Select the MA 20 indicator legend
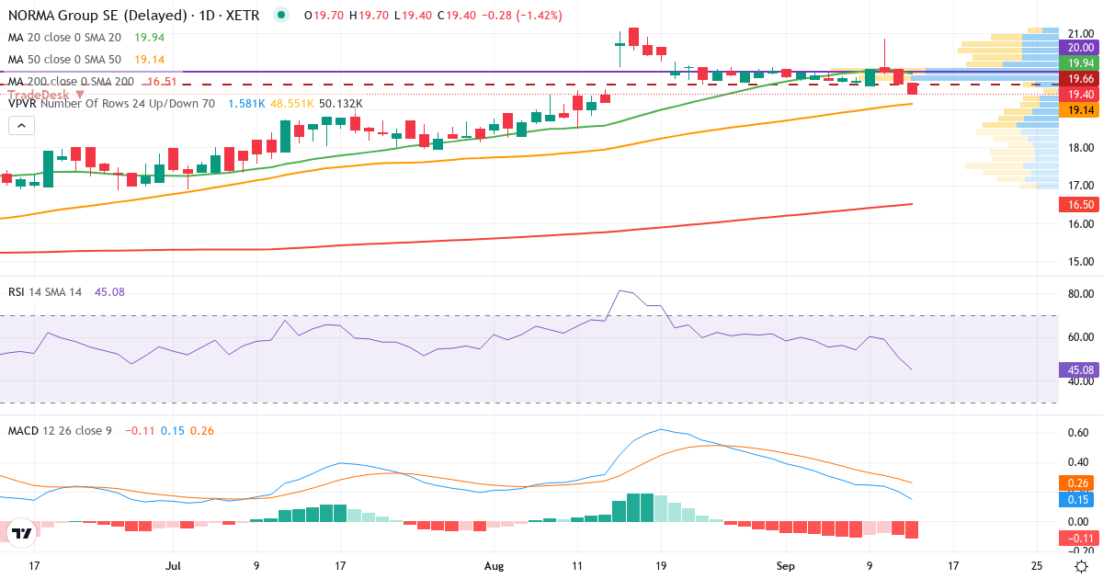1103x579 pixels. click(65, 38)
